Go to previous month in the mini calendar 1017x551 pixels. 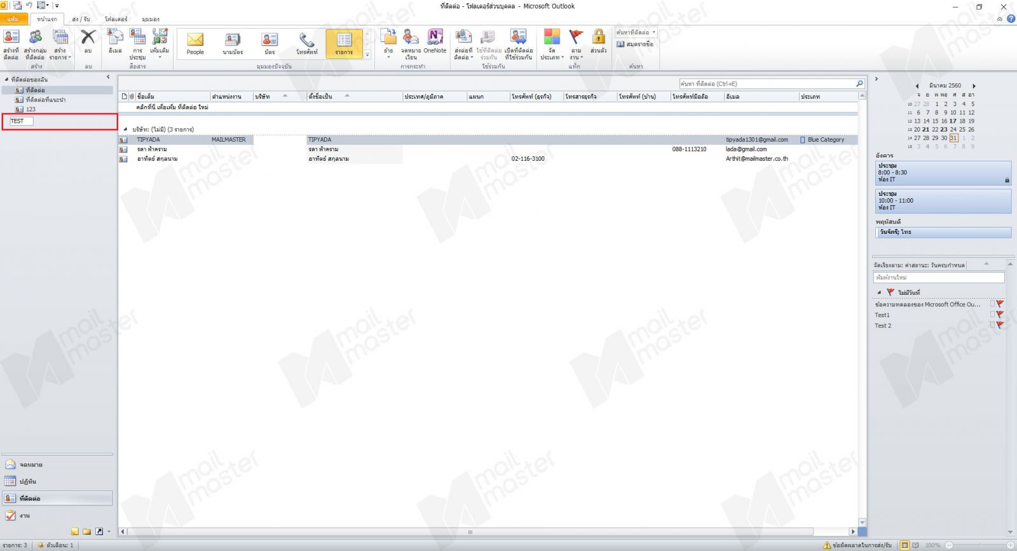pos(917,86)
